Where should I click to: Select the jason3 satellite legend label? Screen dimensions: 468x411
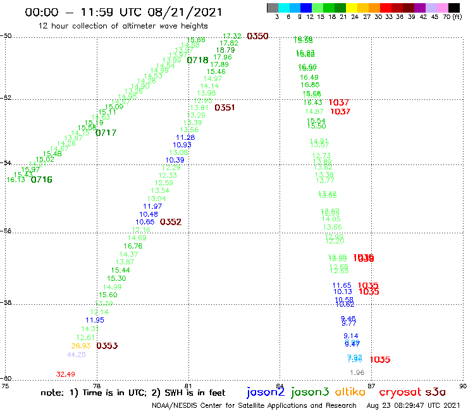(x=310, y=392)
